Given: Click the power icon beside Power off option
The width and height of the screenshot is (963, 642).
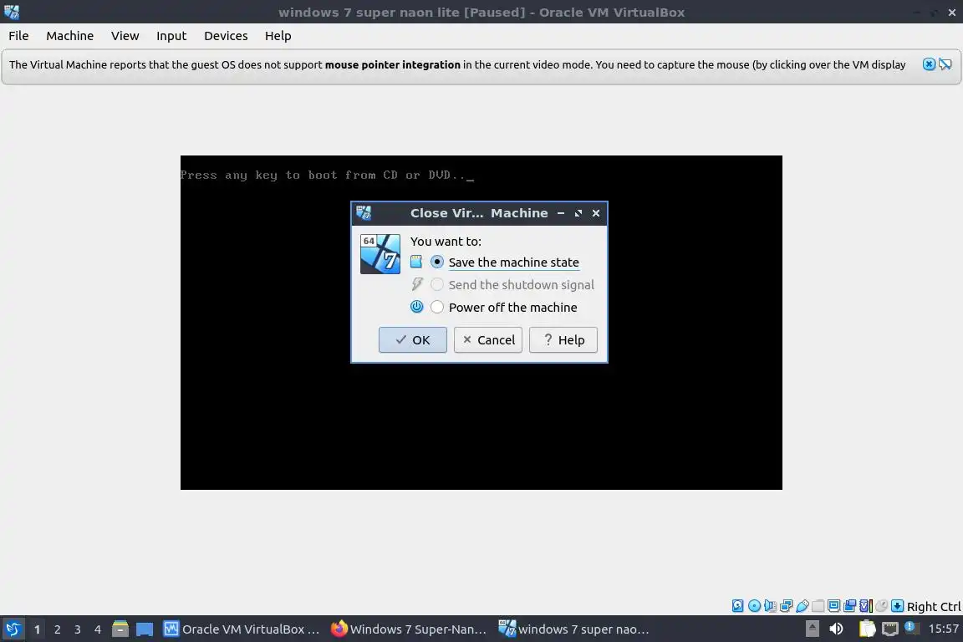Looking at the screenshot, I should click(x=416, y=307).
